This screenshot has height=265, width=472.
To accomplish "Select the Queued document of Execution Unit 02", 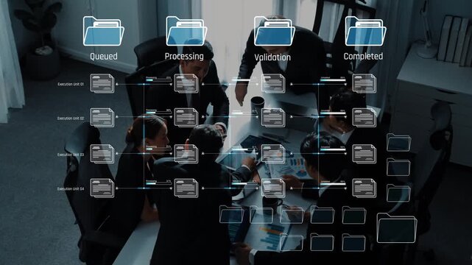I will (102, 118).
